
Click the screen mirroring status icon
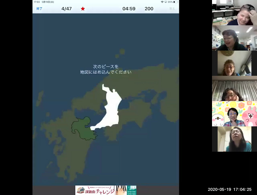coord(166,2)
